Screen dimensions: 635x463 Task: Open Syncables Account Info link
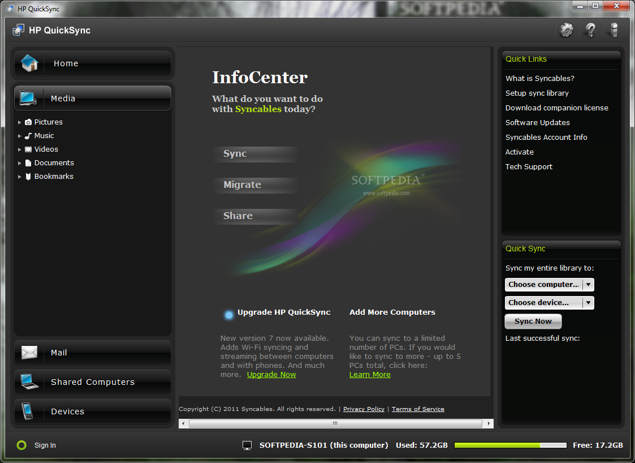point(546,138)
